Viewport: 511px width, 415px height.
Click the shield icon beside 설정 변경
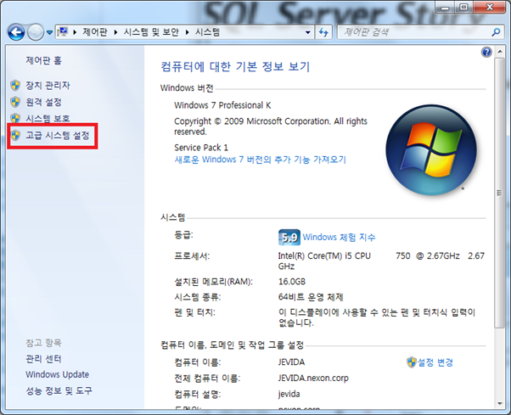[x=412, y=362]
